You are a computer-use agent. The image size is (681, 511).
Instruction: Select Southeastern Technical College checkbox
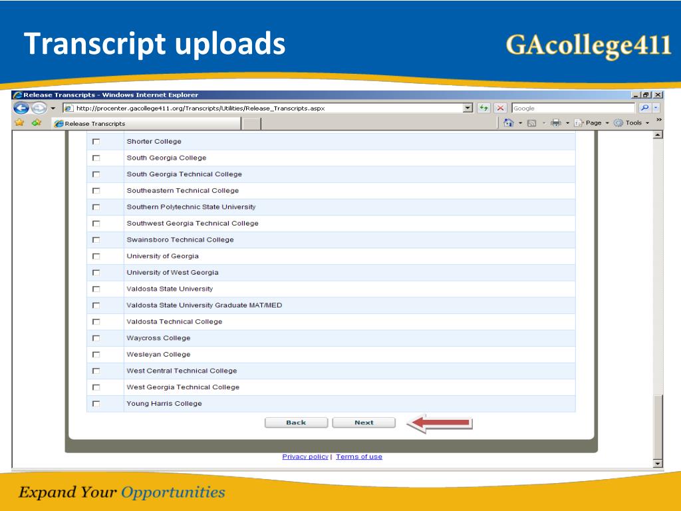96,191
